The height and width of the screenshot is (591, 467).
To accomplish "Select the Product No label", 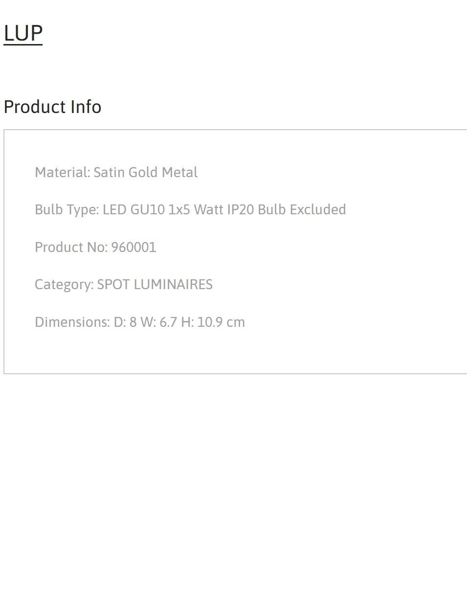I will [71, 247].
